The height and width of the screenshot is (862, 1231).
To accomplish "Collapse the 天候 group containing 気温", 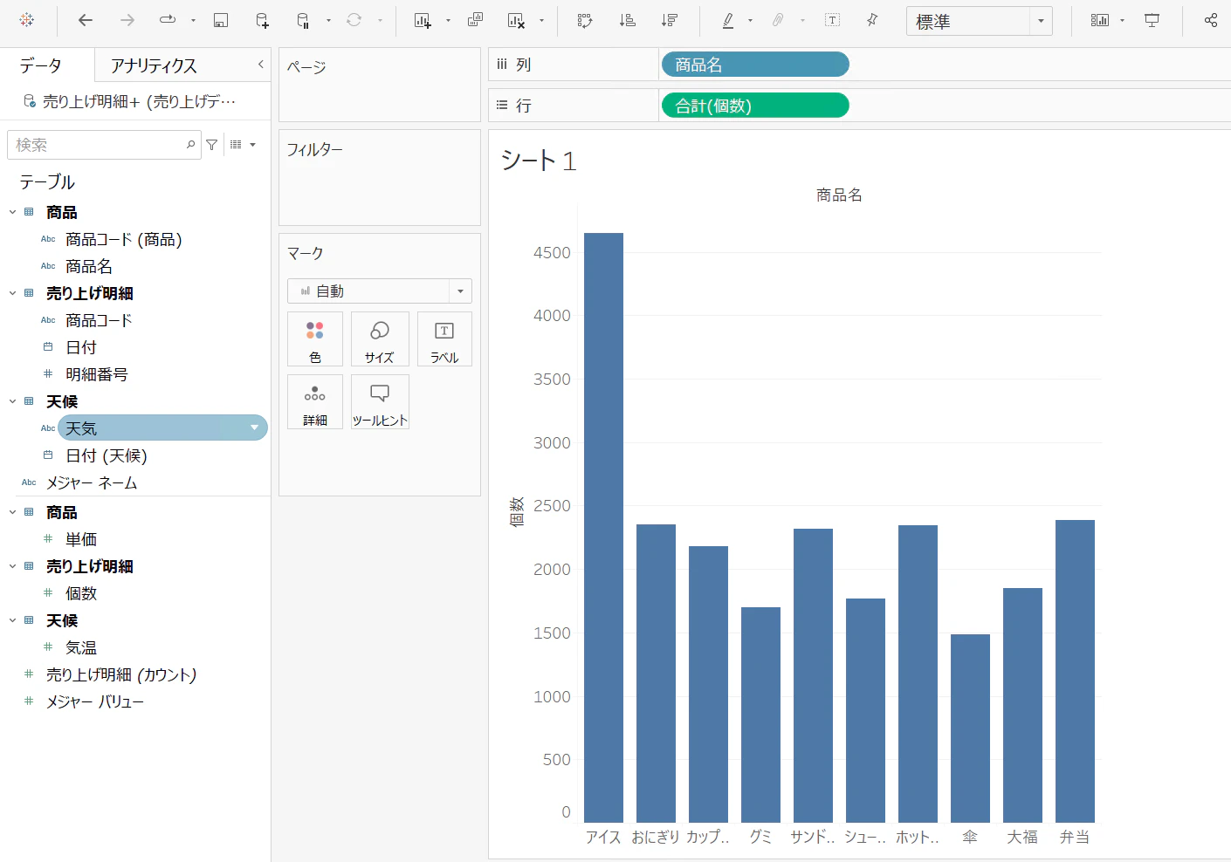I will [12, 620].
